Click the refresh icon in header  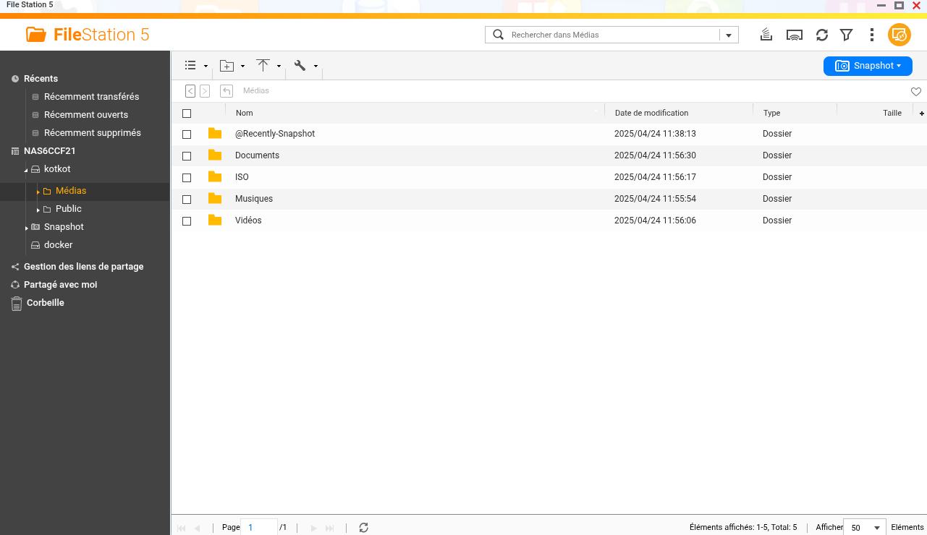[x=822, y=35]
